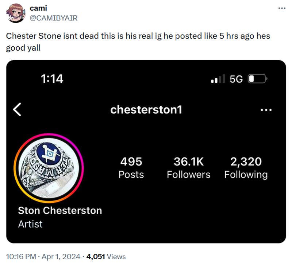Image resolution: width=292 pixels, height=265 pixels.
Task: Click the 495 Posts count
Action: 131,168
